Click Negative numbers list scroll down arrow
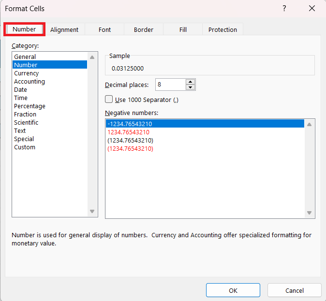 coord(310,213)
